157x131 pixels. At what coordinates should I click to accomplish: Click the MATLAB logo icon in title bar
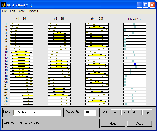click(x=4, y=5)
